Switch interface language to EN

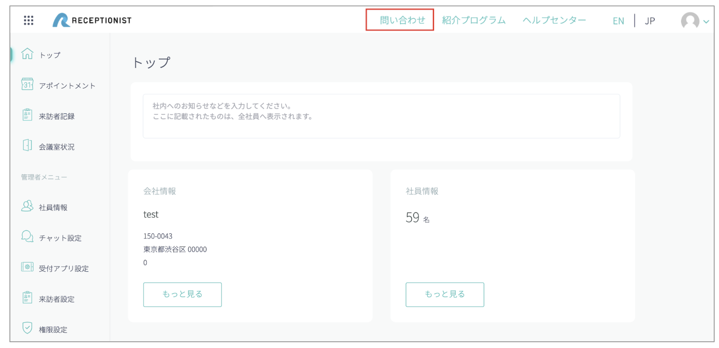click(x=618, y=20)
